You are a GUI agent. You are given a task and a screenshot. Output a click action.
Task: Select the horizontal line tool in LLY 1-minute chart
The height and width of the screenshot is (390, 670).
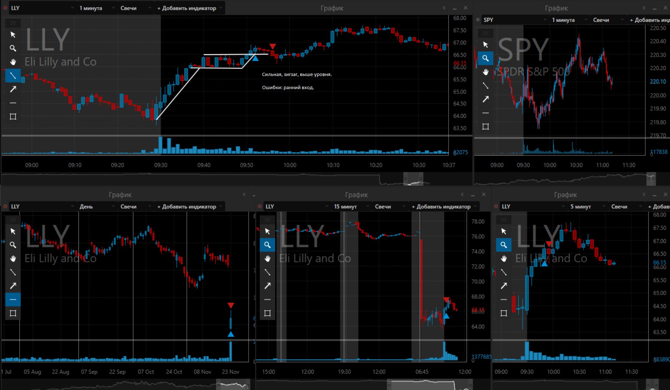point(13,103)
